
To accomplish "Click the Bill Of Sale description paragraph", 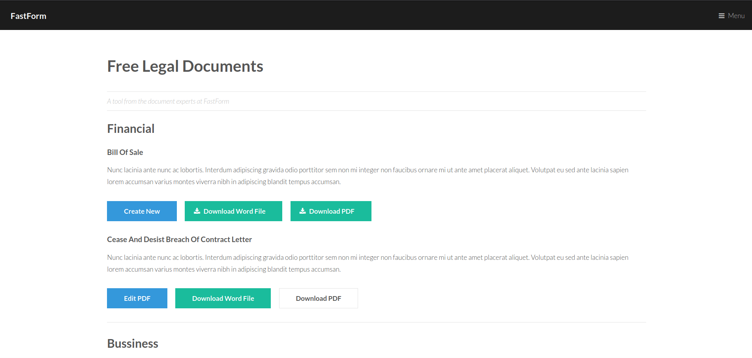I will tap(368, 176).
